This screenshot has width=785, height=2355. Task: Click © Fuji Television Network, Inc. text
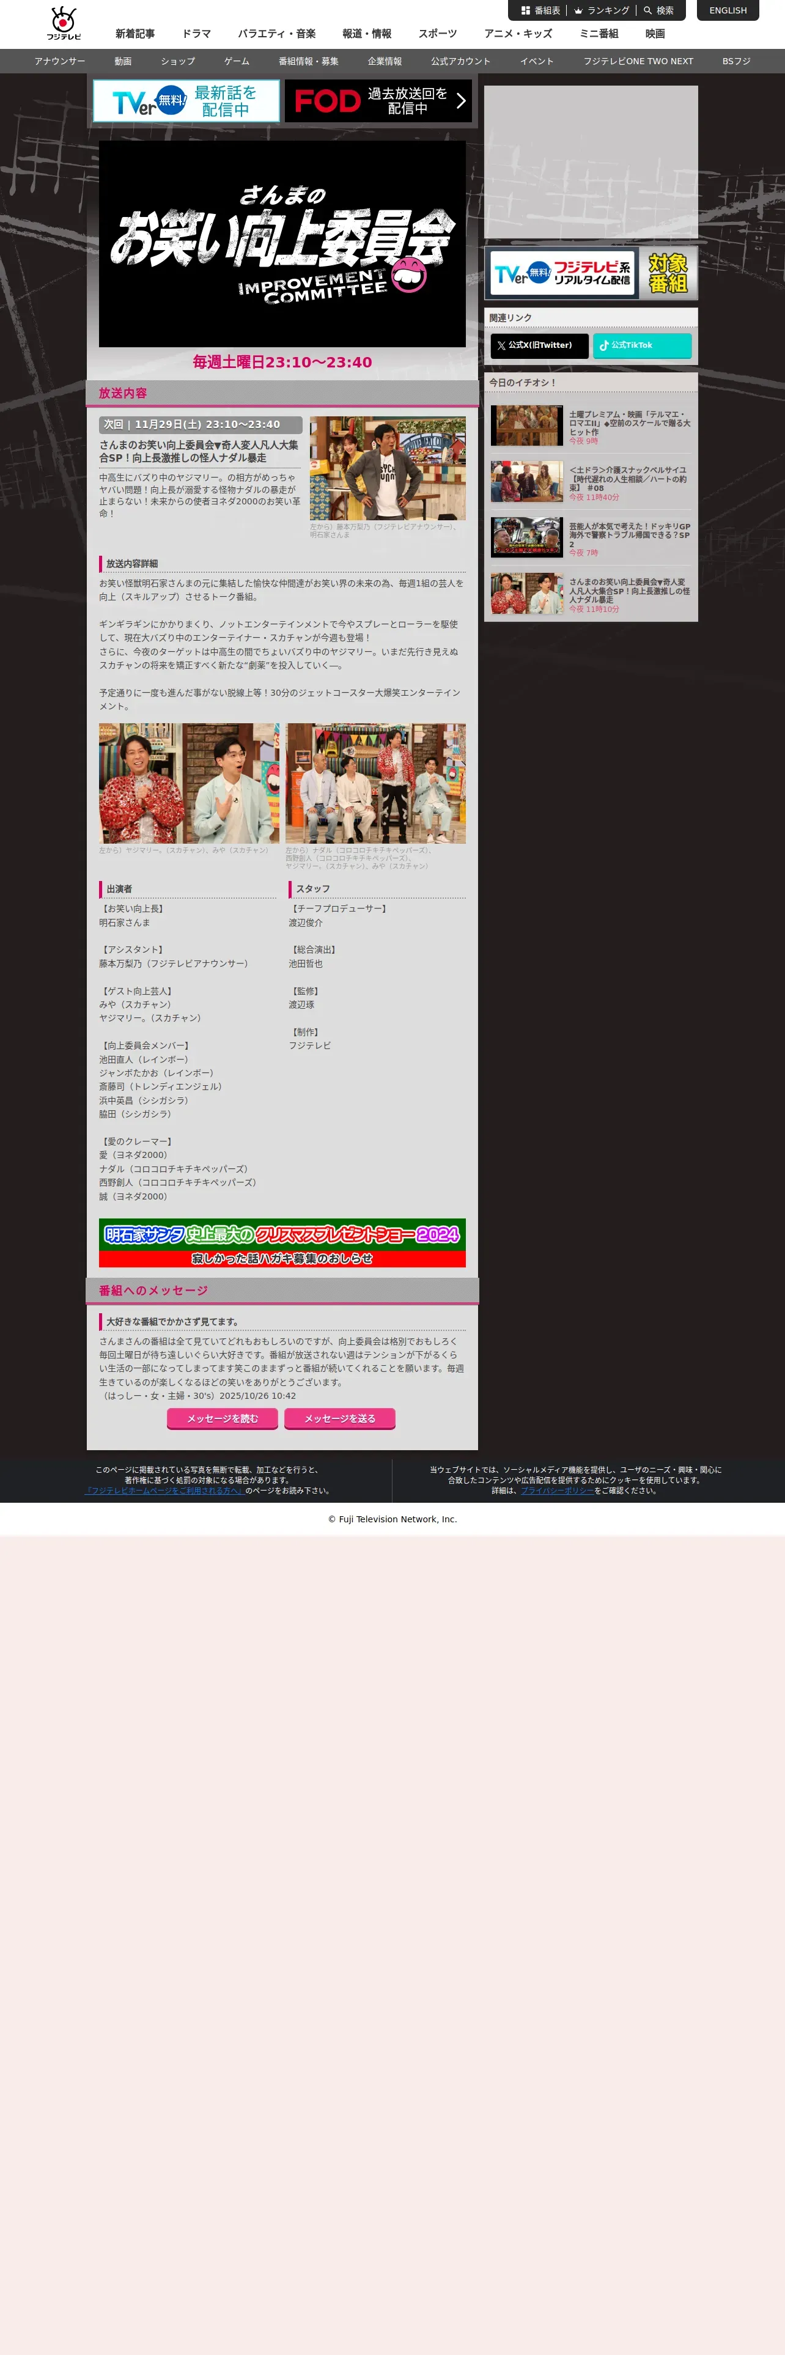pos(393,1519)
